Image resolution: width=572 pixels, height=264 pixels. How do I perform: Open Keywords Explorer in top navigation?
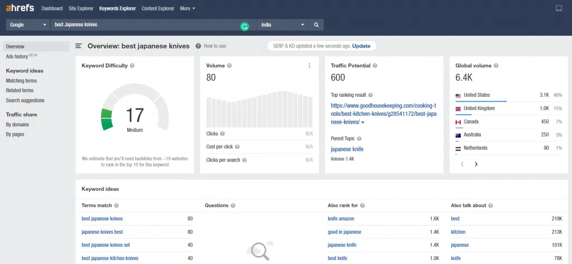click(x=117, y=8)
